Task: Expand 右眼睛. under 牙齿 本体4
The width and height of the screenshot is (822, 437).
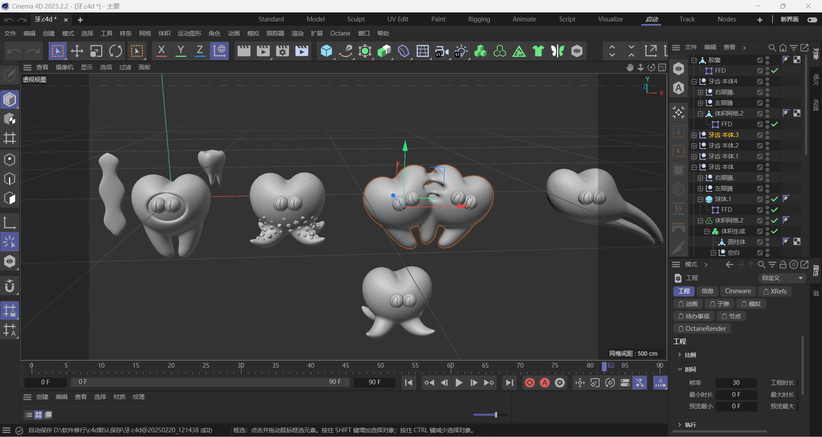Action: pos(700,92)
